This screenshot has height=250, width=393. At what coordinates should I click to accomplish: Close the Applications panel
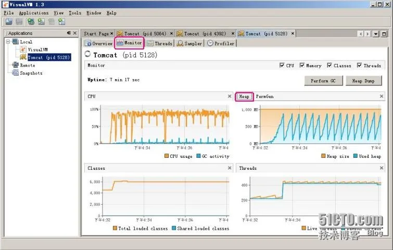(74, 33)
